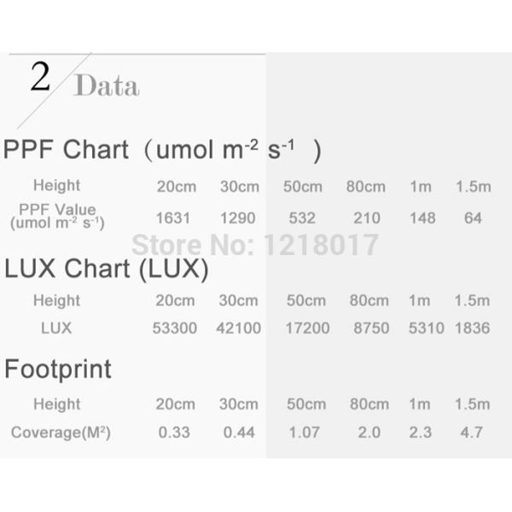Viewport: 512px width, 512px height.
Task: Click the '2 Data' section heading
Action: (85, 82)
